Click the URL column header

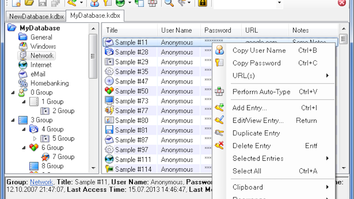pos(265,30)
